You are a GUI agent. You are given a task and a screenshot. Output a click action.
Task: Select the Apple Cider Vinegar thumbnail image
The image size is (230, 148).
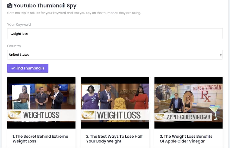click(188, 103)
